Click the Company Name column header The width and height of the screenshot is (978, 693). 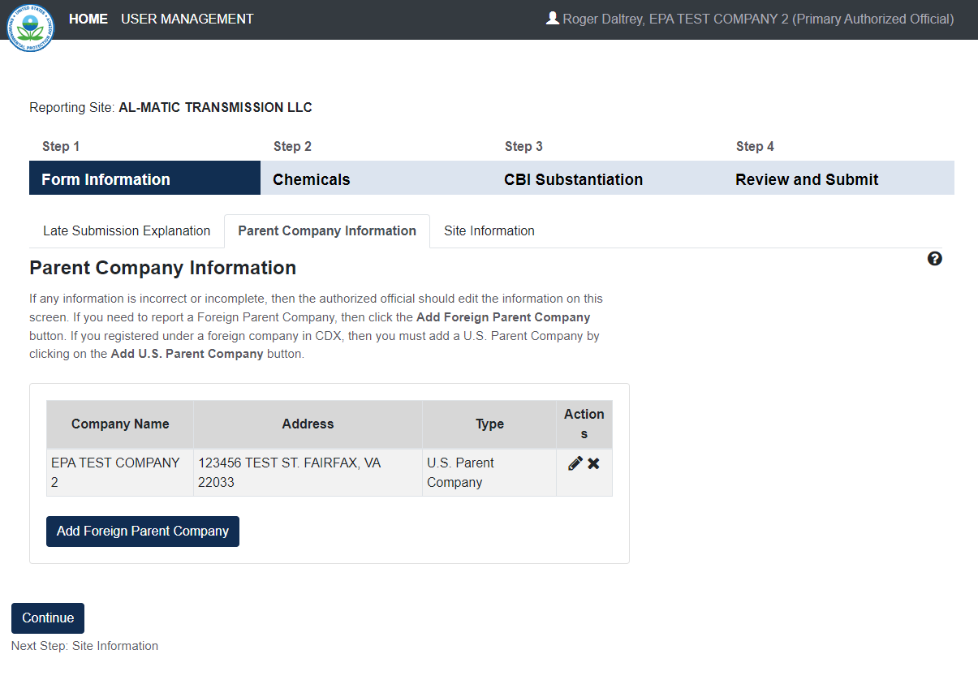[120, 424]
